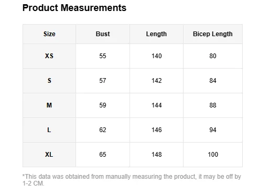Select the Length column header
The height and width of the screenshot is (195, 258).
pos(156,34)
